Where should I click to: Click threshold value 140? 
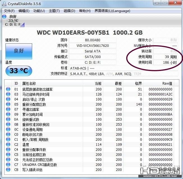139,104
